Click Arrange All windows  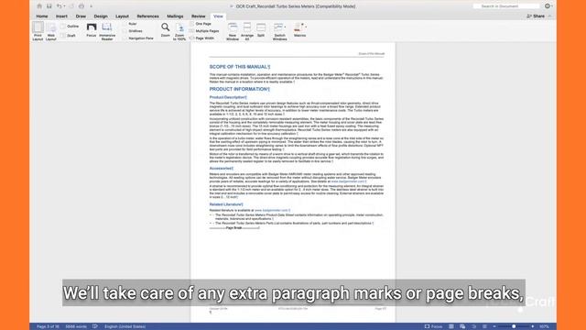click(247, 31)
